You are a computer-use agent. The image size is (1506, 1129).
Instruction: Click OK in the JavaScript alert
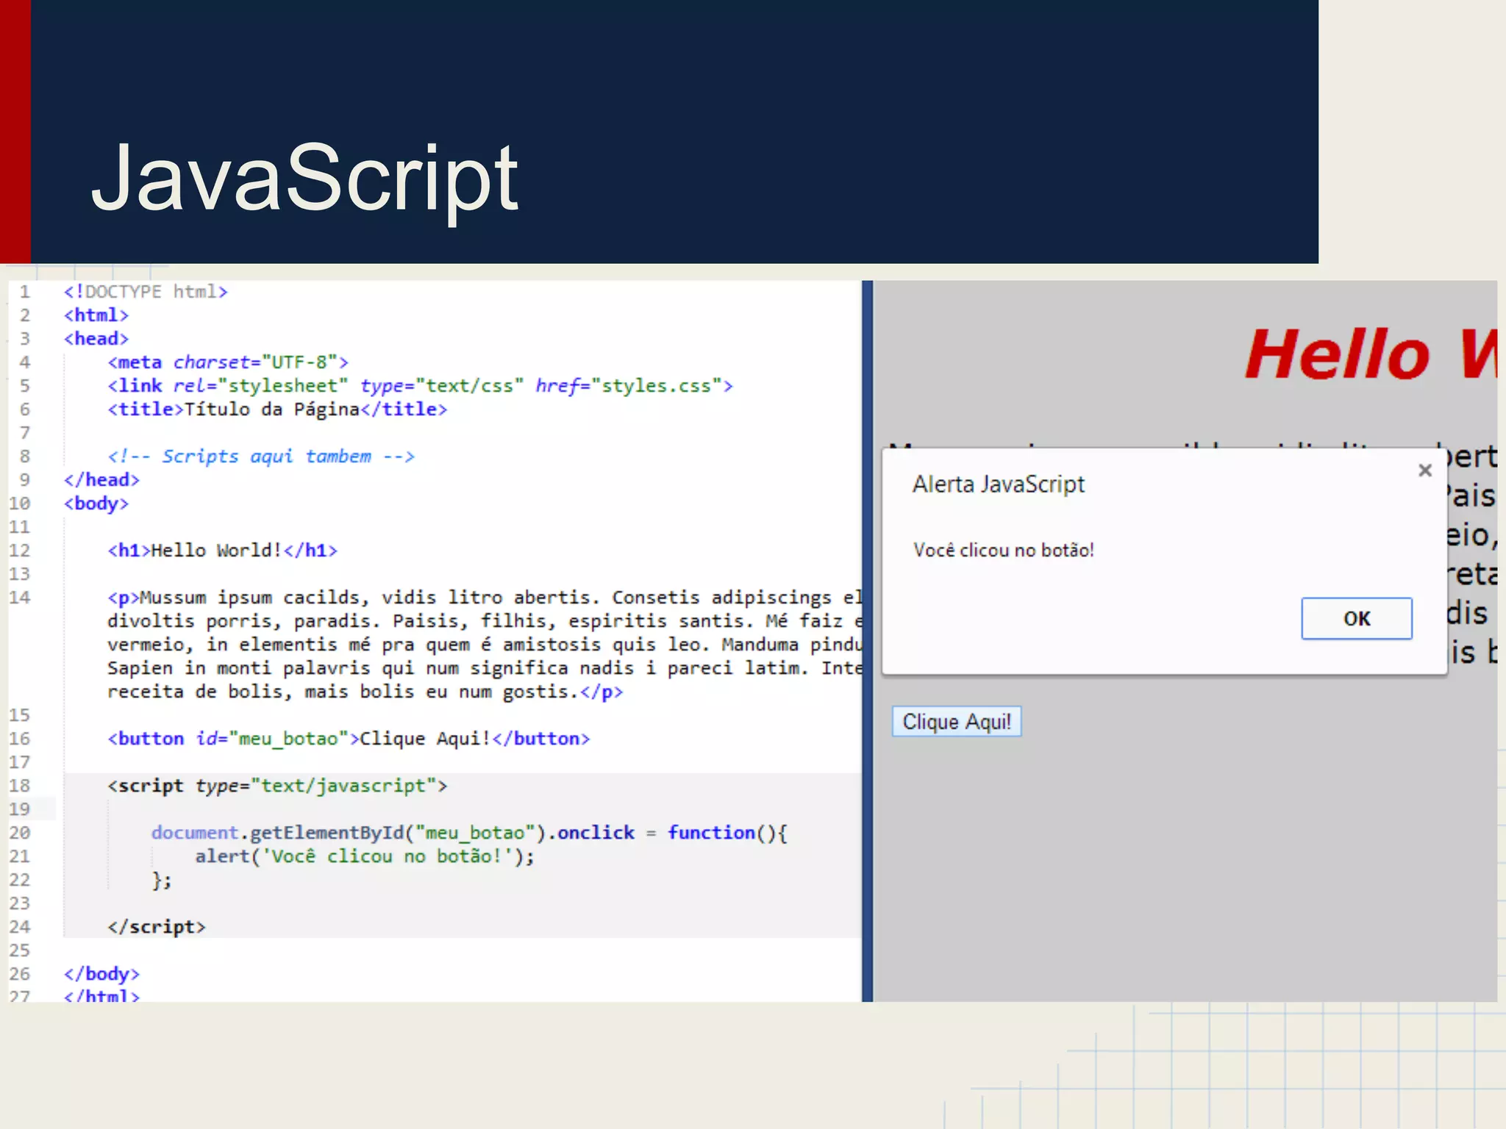(1356, 618)
